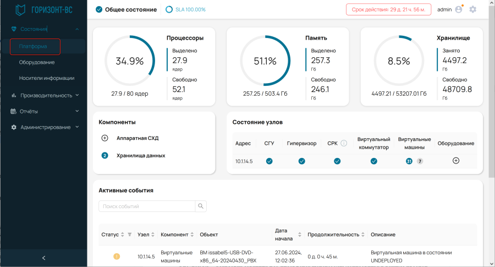This screenshot has width=495, height=267.
Task: Click the Виртуальный коммутатор status check icon
Action: (x=374, y=161)
